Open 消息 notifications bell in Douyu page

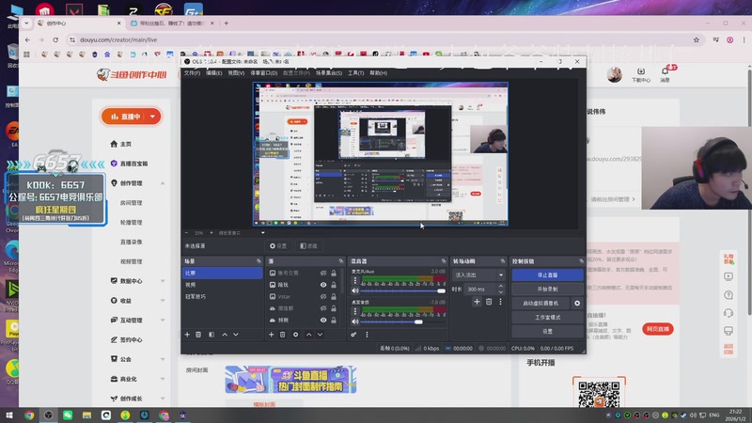[x=665, y=71]
